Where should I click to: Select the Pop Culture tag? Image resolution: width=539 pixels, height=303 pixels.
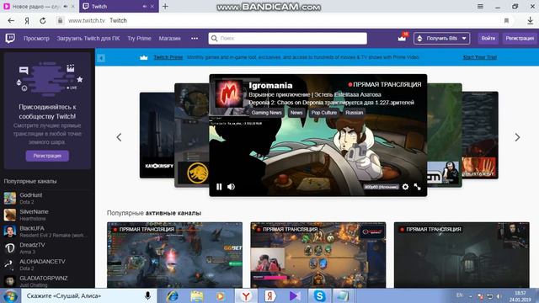point(323,113)
